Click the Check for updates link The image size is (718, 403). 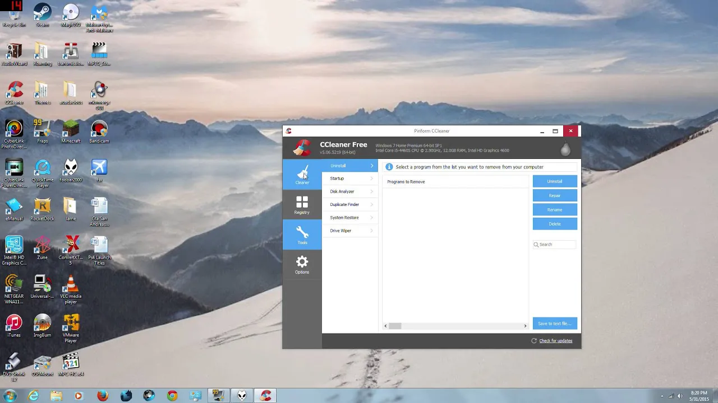pyautogui.click(x=556, y=341)
